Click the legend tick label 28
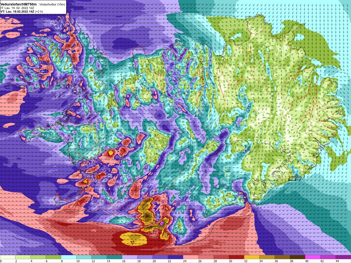This screenshot has height=263, width=351. [215, 261]
